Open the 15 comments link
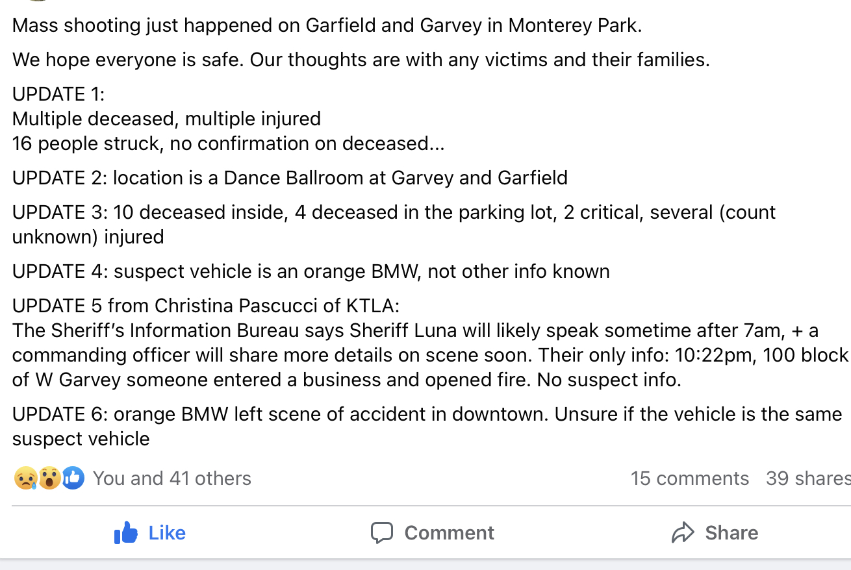The height and width of the screenshot is (570, 851). click(689, 478)
